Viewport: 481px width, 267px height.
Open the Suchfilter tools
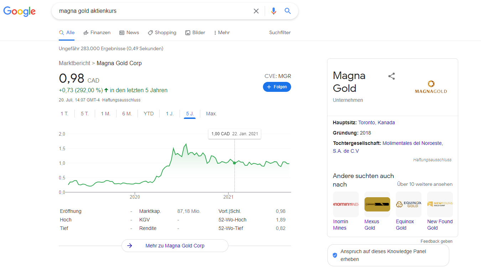[280, 33]
